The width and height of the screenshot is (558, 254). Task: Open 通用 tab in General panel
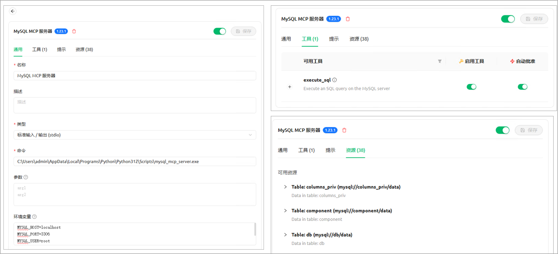coord(18,49)
